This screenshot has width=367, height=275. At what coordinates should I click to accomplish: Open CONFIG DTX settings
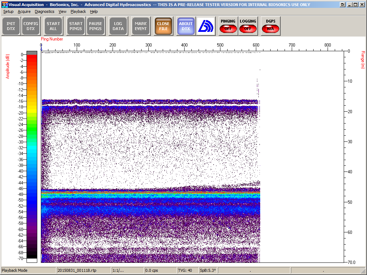(31, 26)
